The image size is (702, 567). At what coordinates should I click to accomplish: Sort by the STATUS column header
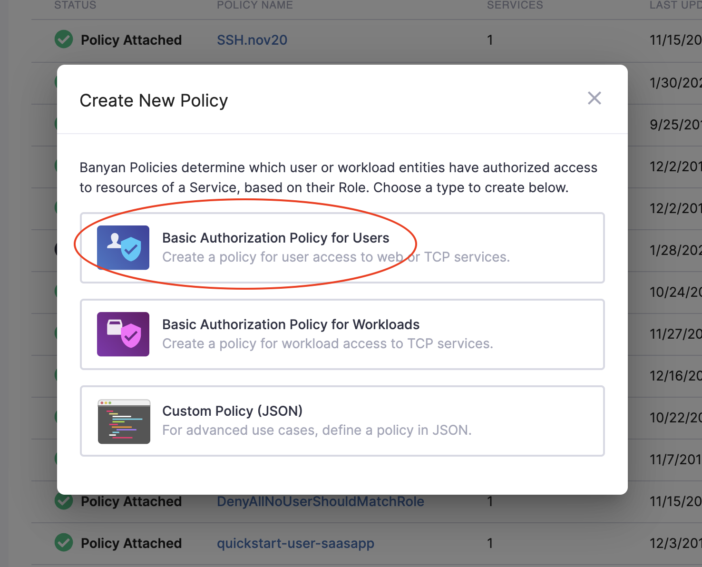tap(75, 5)
